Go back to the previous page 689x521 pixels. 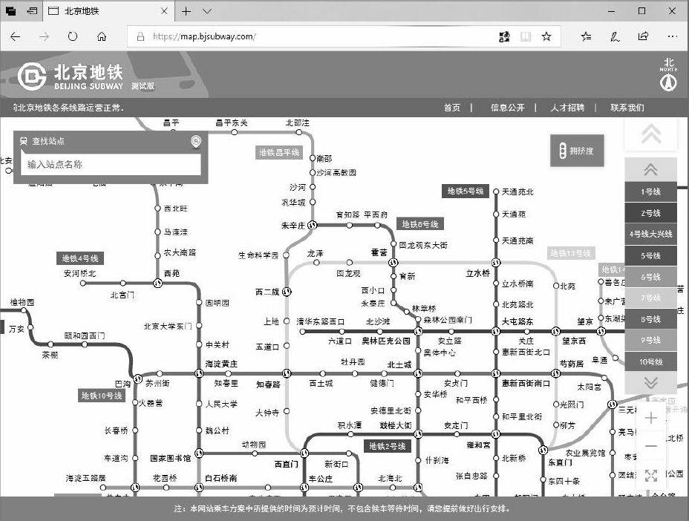[x=16, y=36]
